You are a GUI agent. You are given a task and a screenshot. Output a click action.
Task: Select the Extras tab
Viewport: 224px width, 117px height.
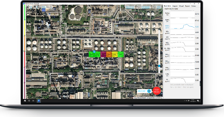click(194, 6)
